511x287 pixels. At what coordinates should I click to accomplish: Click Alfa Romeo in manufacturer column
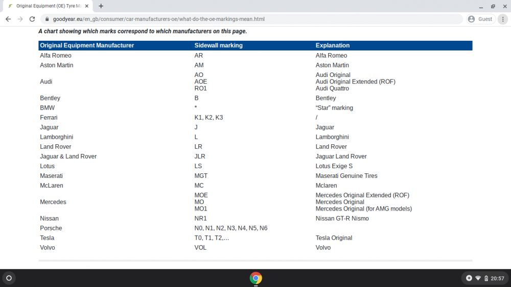pos(56,56)
